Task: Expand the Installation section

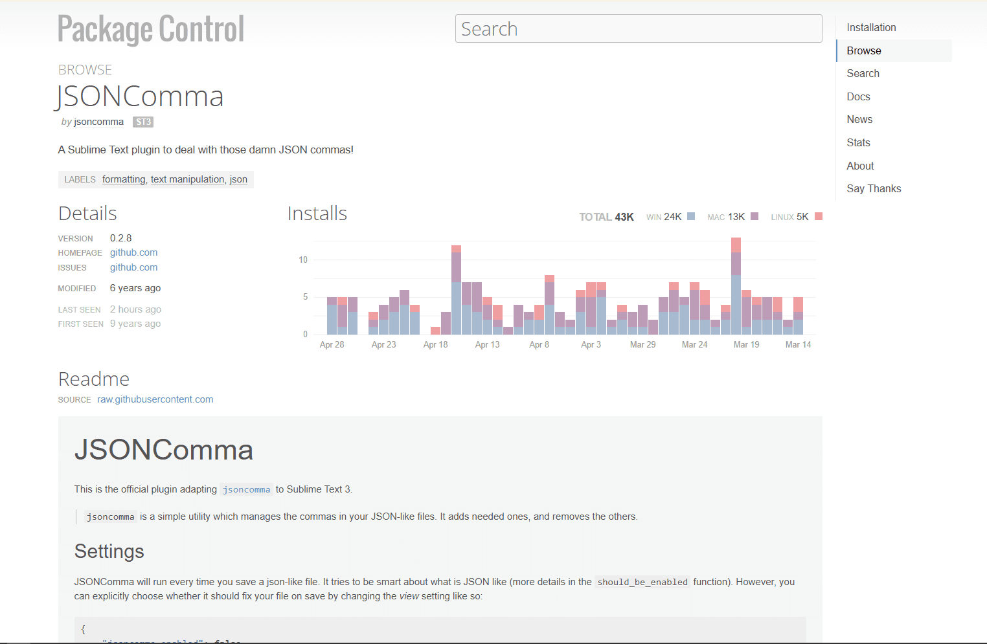Action: (871, 27)
